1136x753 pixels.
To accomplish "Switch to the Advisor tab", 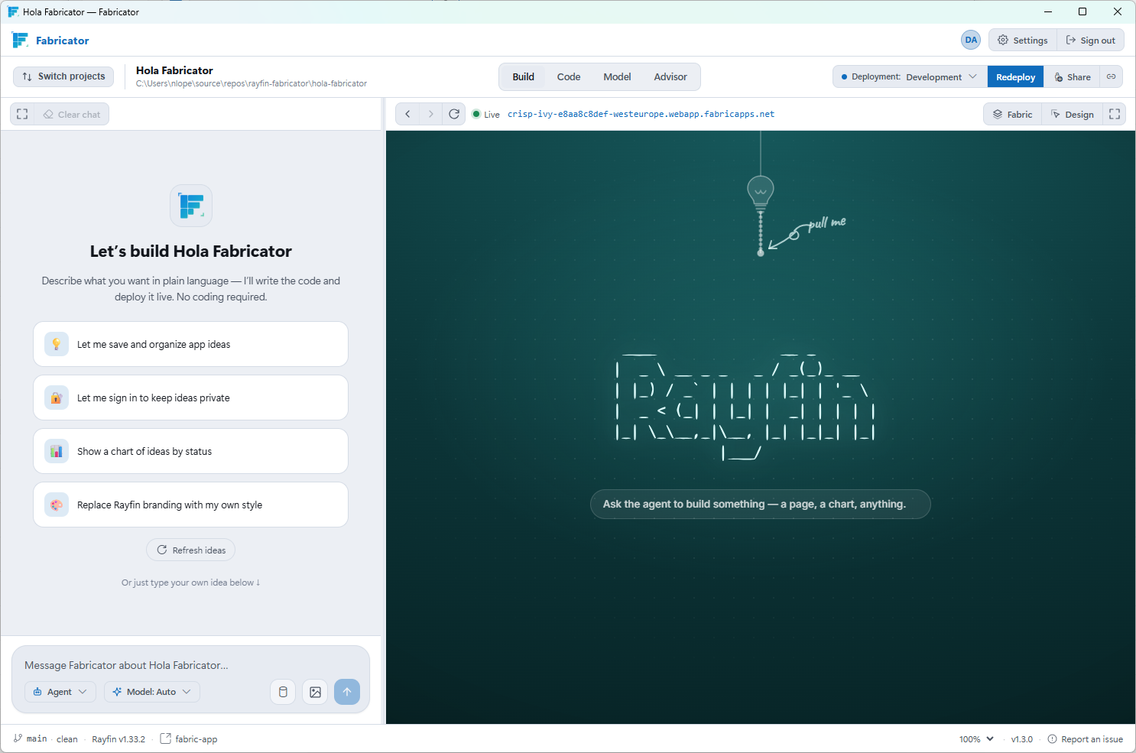I will tap(670, 77).
